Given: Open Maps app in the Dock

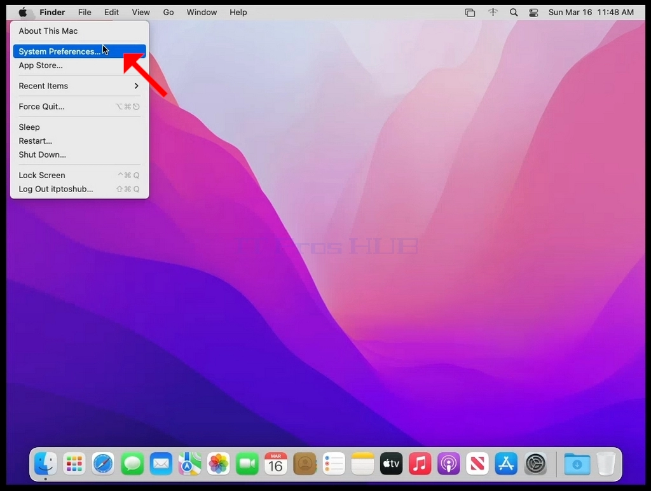Looking at the screenshot, I should click(x=189, y=464).
